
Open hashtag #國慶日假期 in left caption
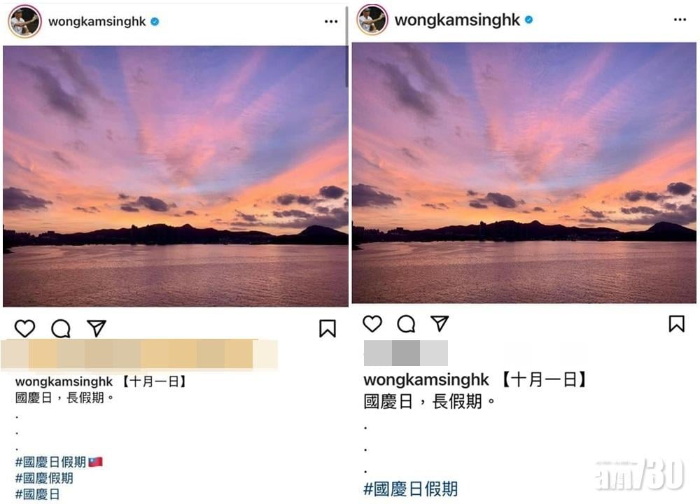(x=50, y=462)
